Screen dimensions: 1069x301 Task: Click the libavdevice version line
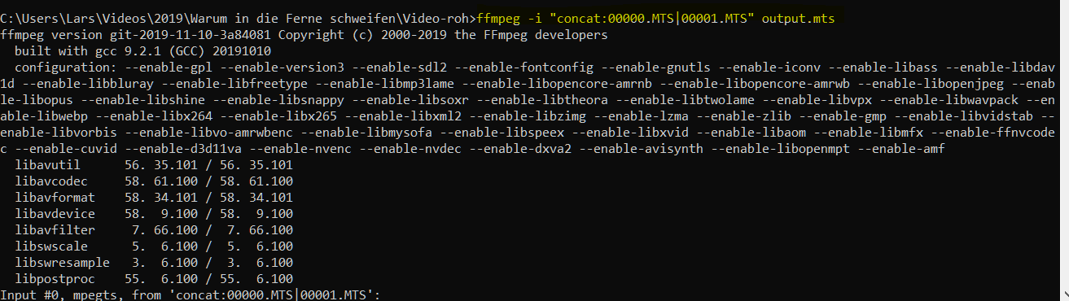[153, 212]
